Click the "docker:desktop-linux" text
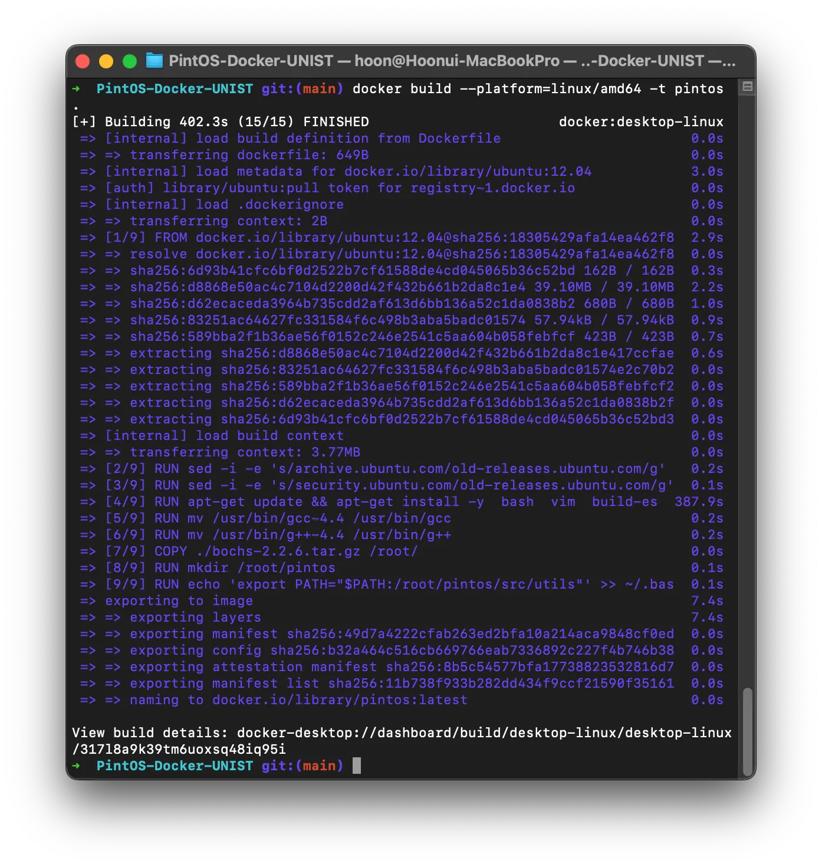 (x=640, y=122)
